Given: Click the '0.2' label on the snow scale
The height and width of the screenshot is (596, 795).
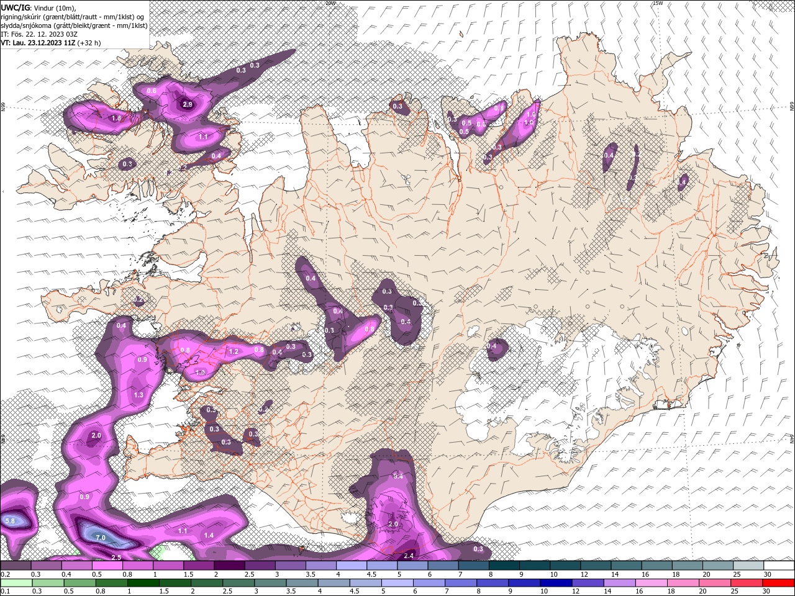Looking at the screenshot, I should pos(4,574).
